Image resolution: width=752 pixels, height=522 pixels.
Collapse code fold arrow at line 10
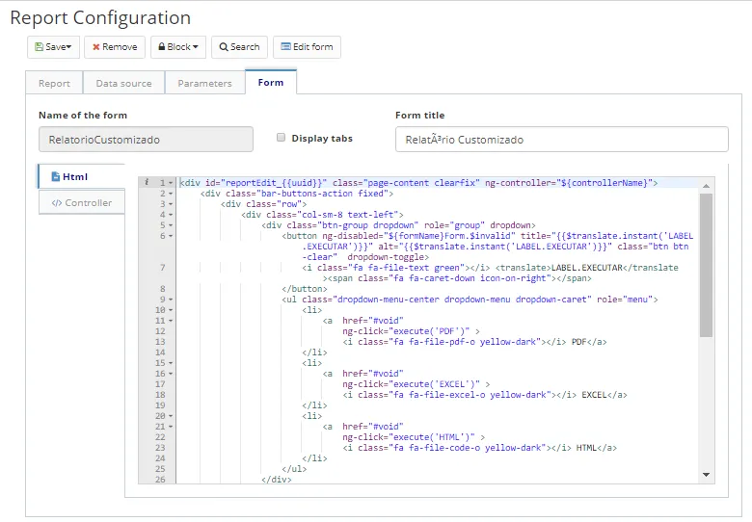point(171,310)
